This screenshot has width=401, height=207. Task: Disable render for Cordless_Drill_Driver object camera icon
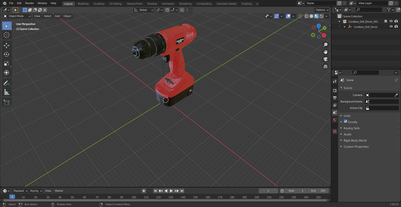pos(396,27)
